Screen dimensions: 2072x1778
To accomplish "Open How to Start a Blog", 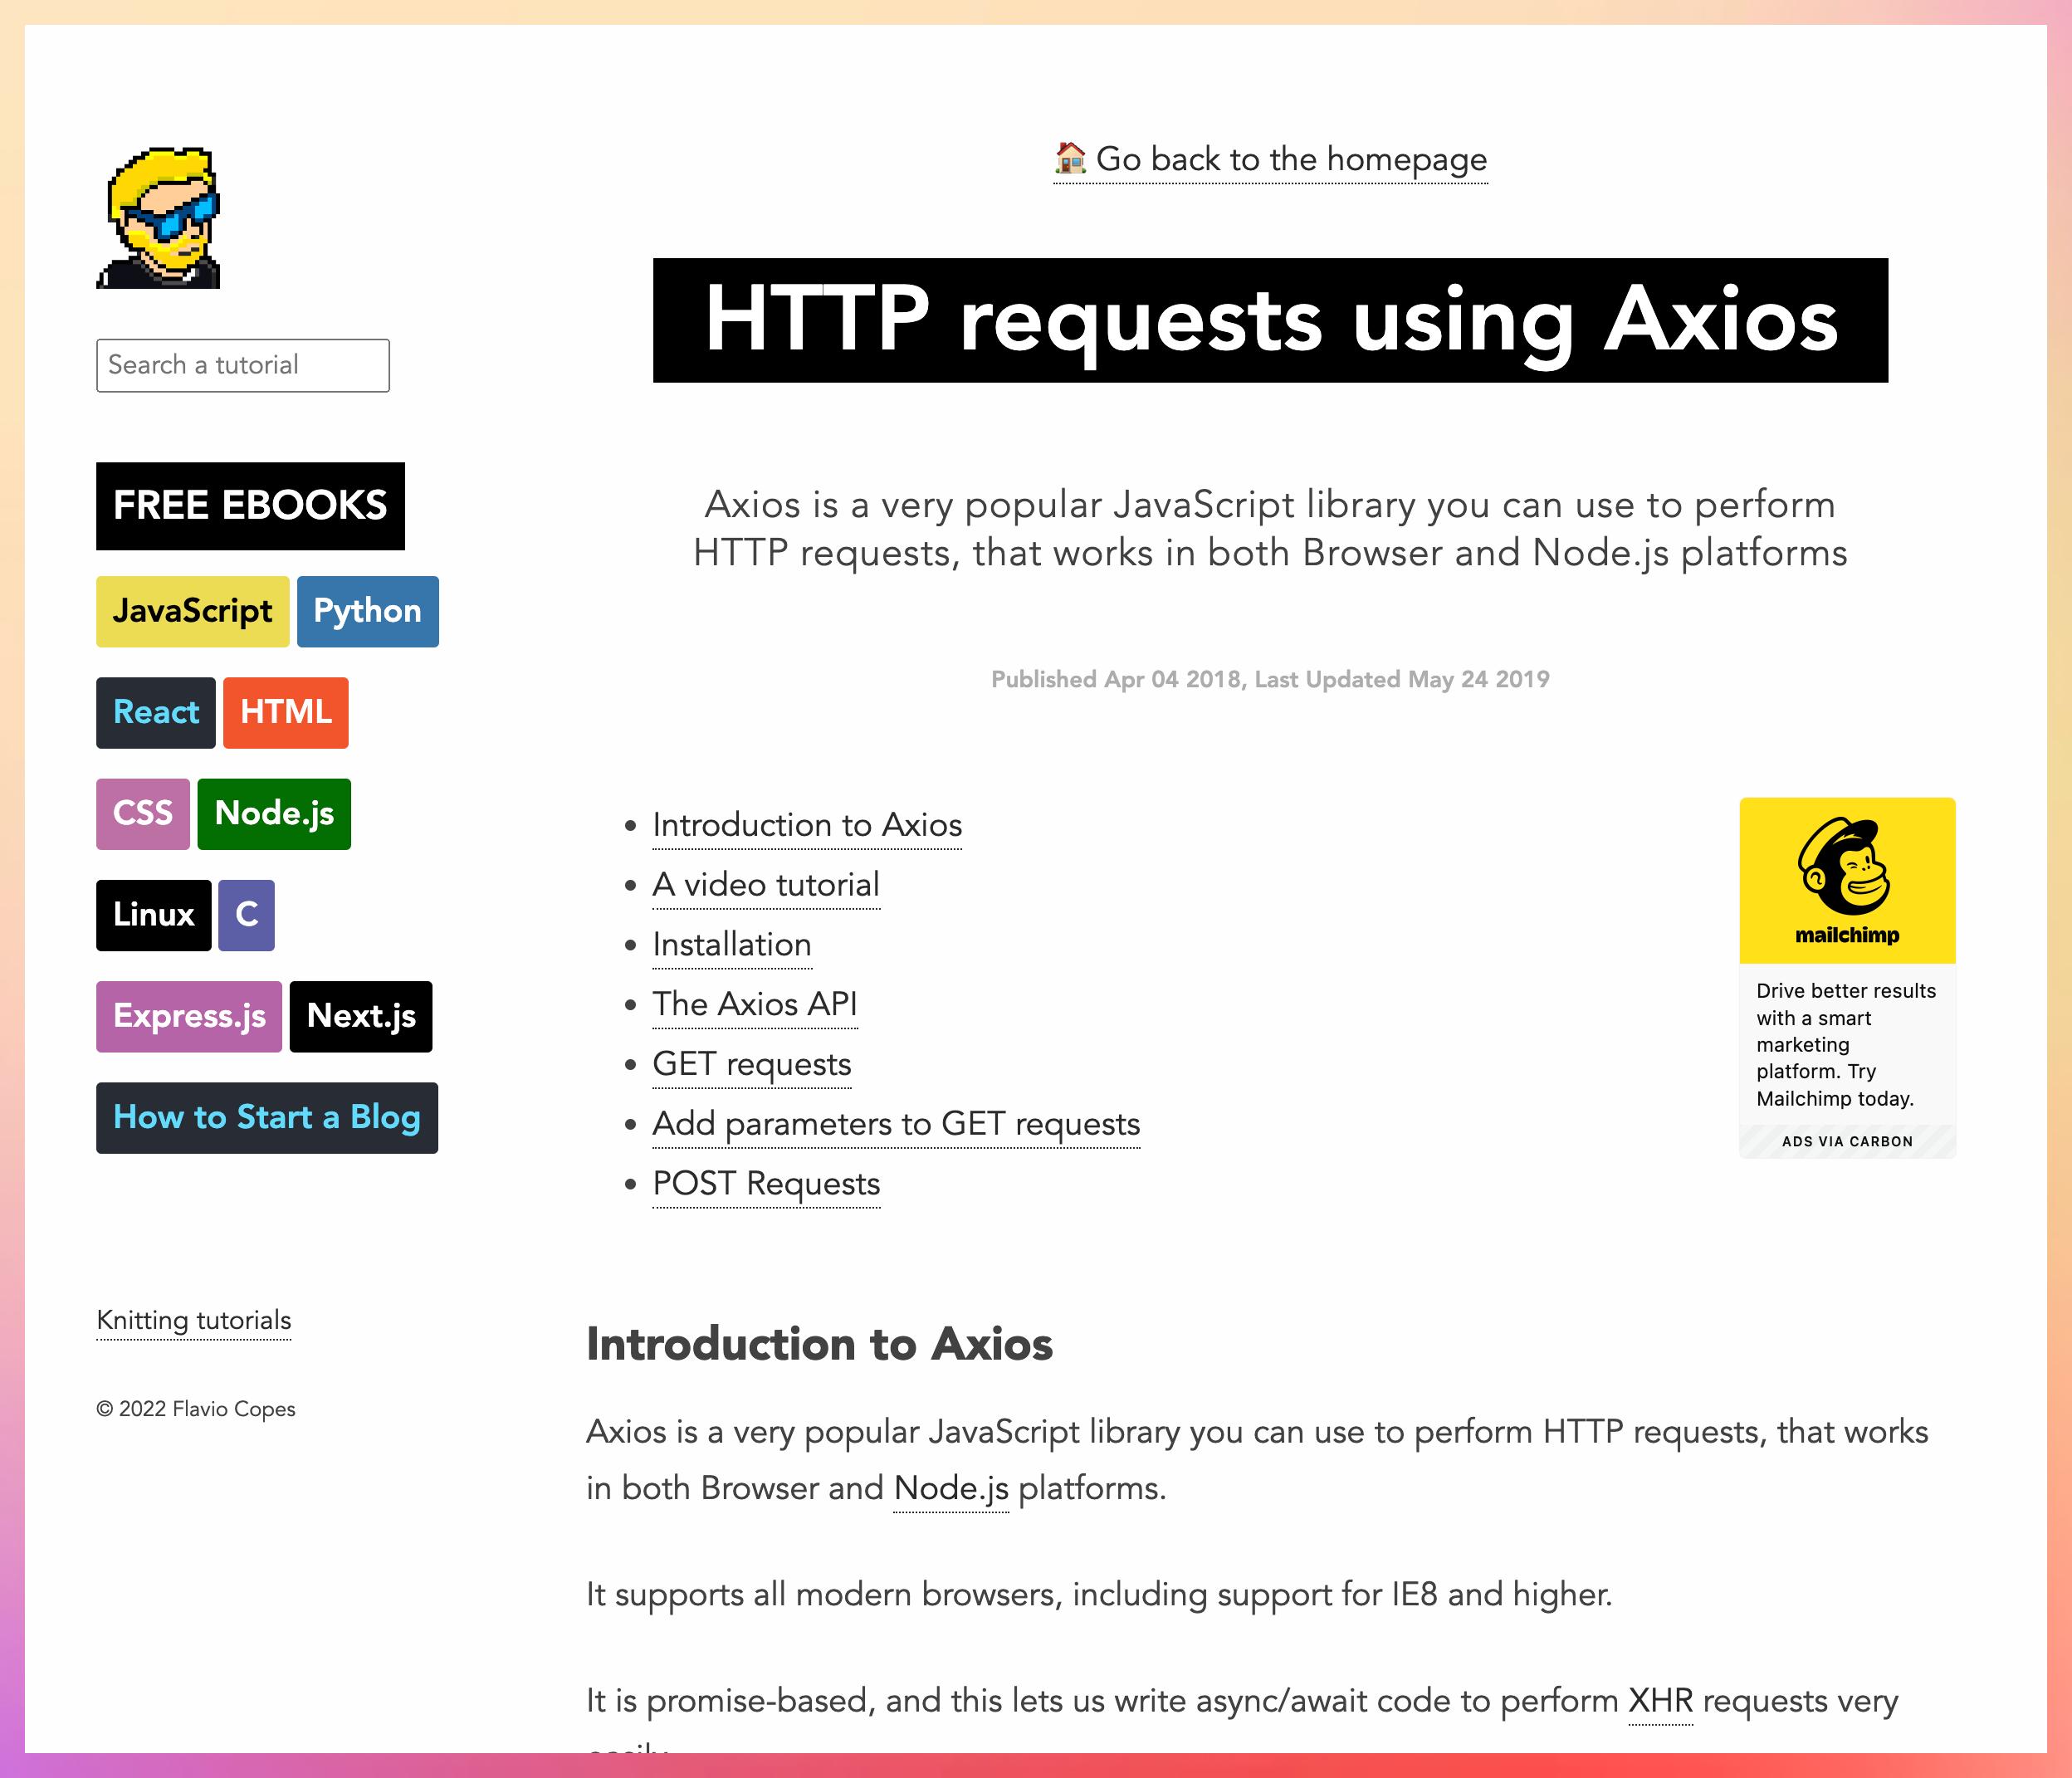I will (x=267, y=1117).
